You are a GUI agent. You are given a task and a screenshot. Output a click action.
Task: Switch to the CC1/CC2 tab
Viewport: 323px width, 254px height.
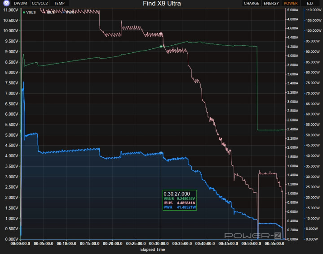point(40,3)
